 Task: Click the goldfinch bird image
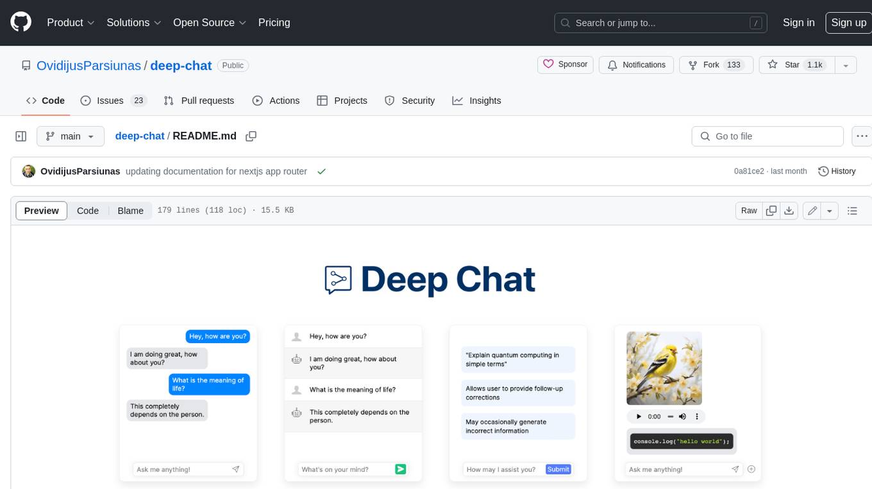click(x=664, y=368)
